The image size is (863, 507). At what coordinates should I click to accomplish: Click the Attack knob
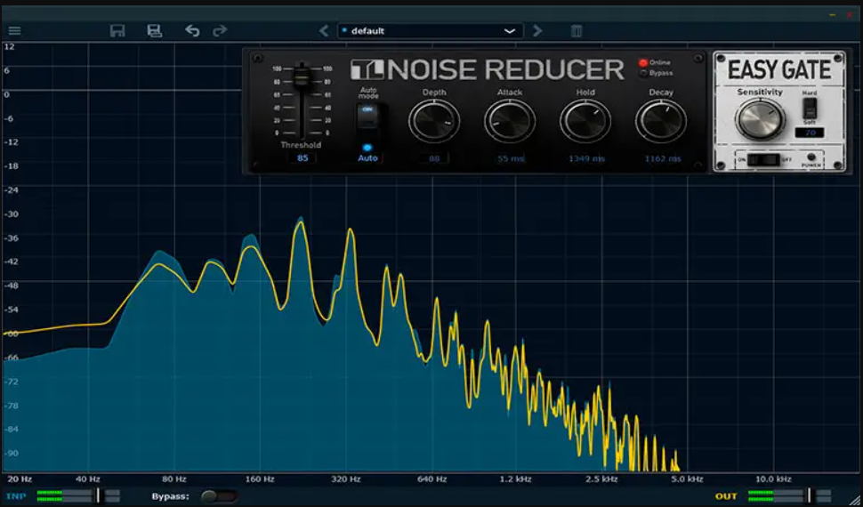510,121
